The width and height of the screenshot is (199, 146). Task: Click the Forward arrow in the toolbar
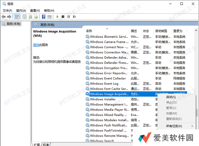9,17
